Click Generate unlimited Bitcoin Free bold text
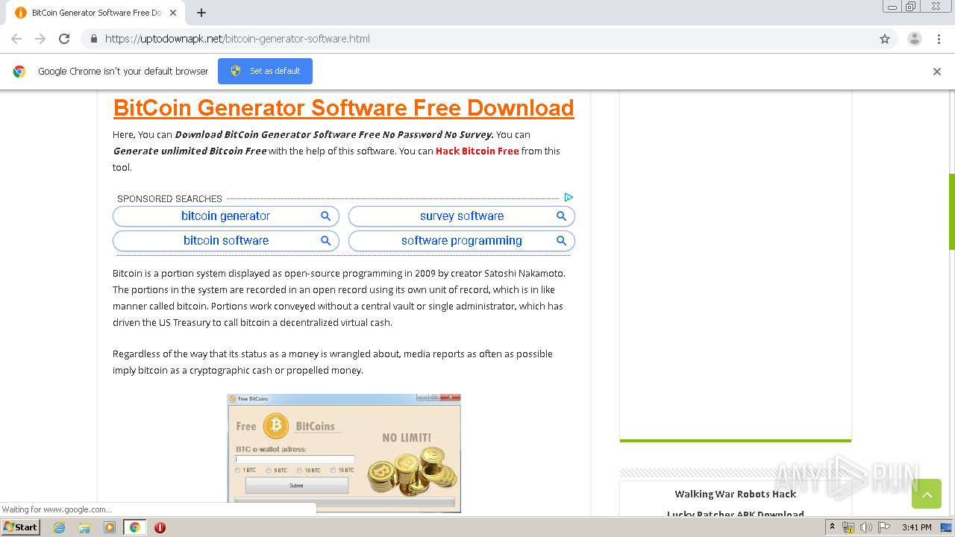 190,151
